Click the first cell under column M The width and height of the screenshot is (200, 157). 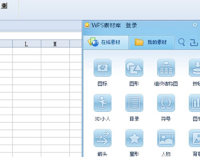(x=55, y=51)
